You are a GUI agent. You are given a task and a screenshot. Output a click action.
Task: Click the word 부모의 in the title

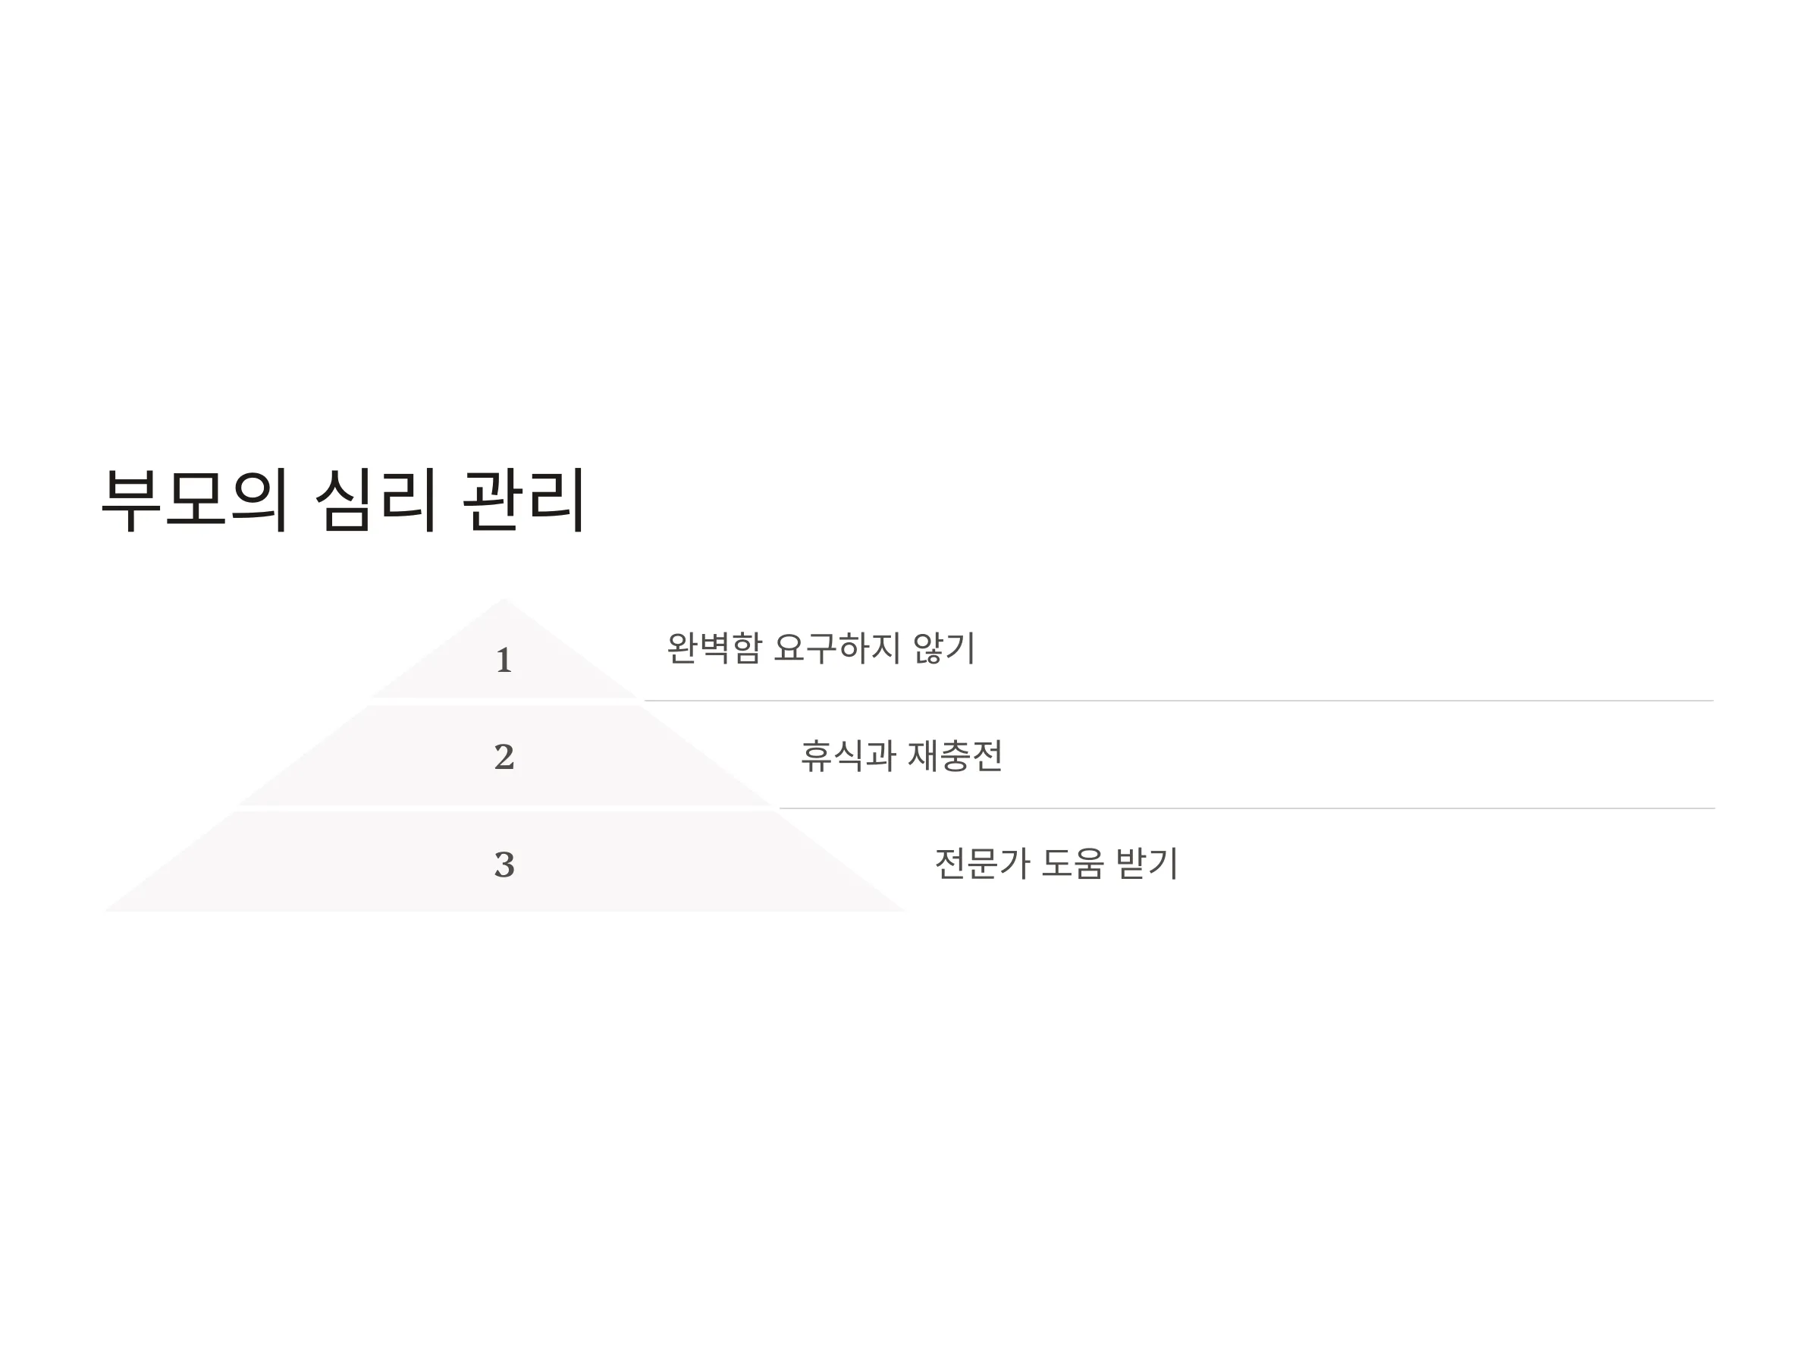coord(195,500)
